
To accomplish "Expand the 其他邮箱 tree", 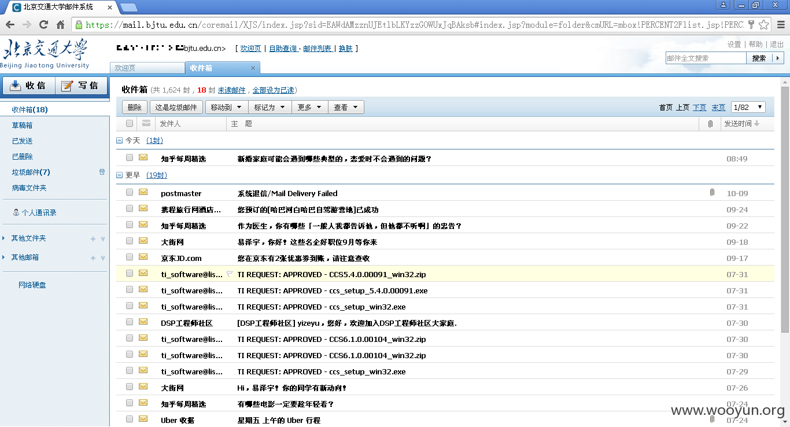I will 4,257.
